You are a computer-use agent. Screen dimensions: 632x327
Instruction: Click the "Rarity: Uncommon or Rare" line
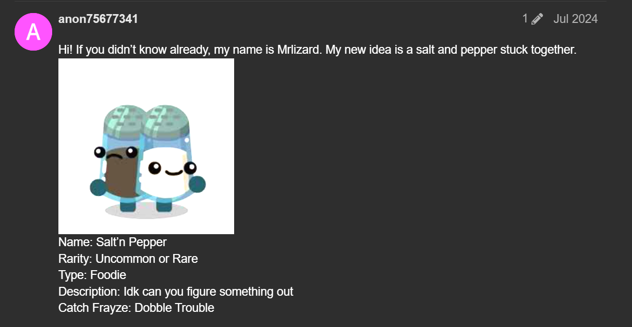pyautogui.click(x=128, y=259)
